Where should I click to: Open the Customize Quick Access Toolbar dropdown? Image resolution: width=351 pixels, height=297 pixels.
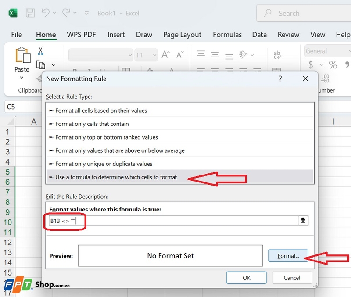(86, 13)
